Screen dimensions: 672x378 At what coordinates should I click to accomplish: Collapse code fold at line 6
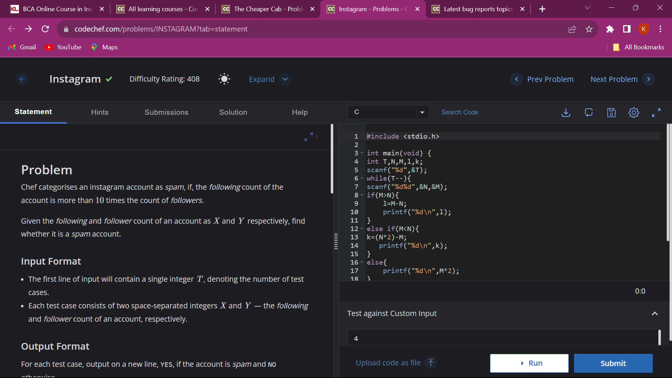(x=362, y=178)
